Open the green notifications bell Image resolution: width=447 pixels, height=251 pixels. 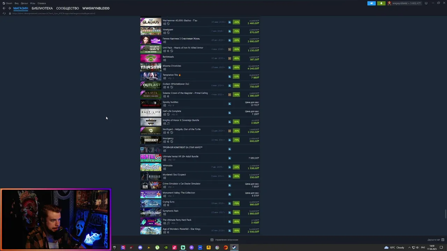[x=381, y=3]
